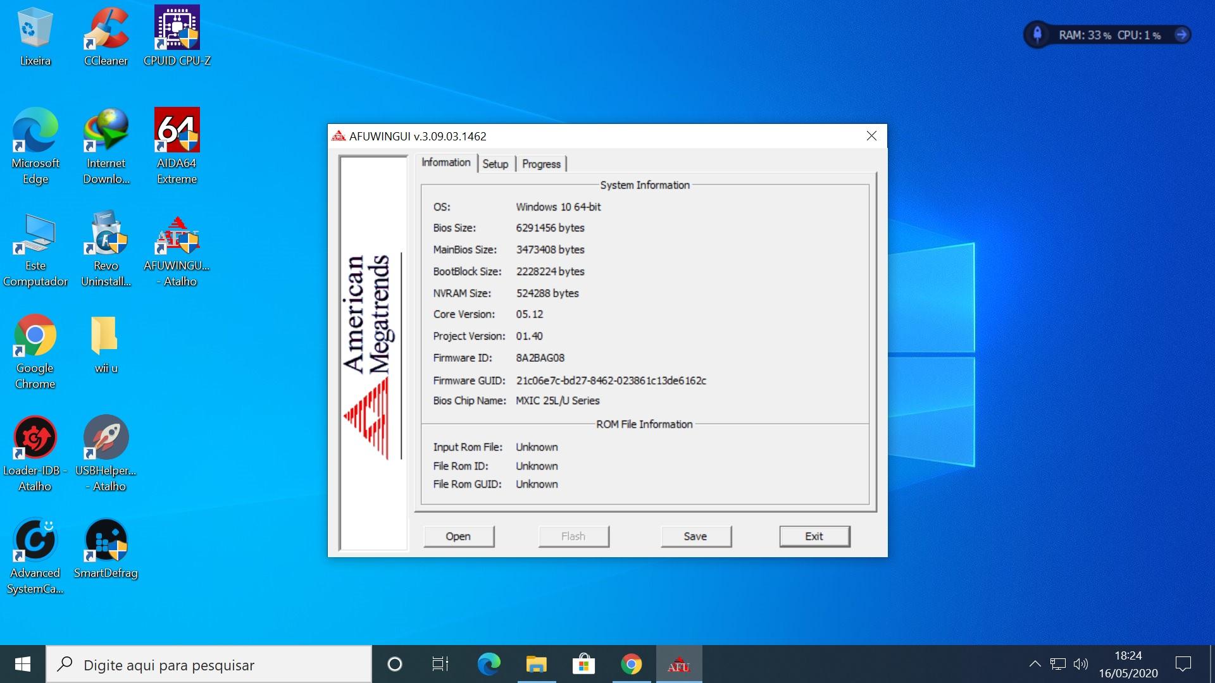Click the taskbar search box
Screen dimensions: 1215x683
[209, 664]
